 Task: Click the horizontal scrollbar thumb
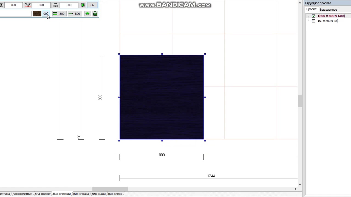point(110,189)
